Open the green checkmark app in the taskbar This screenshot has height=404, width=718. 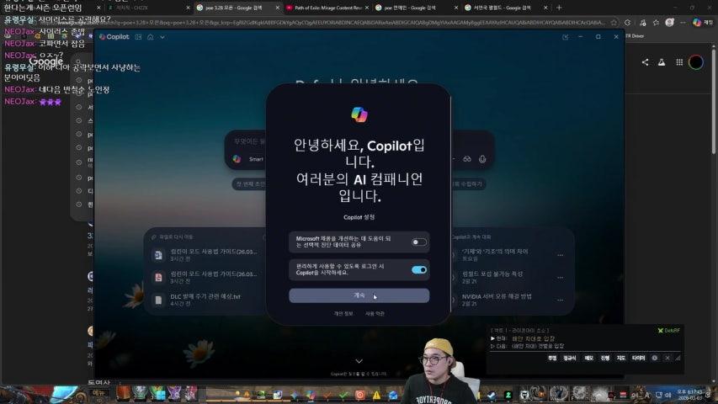click(343, 395)
